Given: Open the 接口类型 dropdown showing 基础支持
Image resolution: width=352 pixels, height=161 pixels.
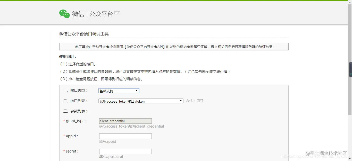Looking at the screenshot, I should tap(119, 91).
